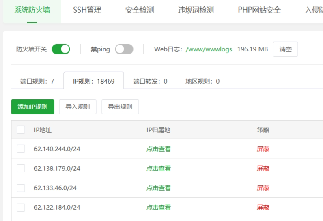
Task: Open the SSH管理 tab
Action: (x=87, y=10)
